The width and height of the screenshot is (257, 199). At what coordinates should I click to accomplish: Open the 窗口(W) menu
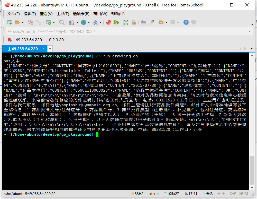(100, 14)
